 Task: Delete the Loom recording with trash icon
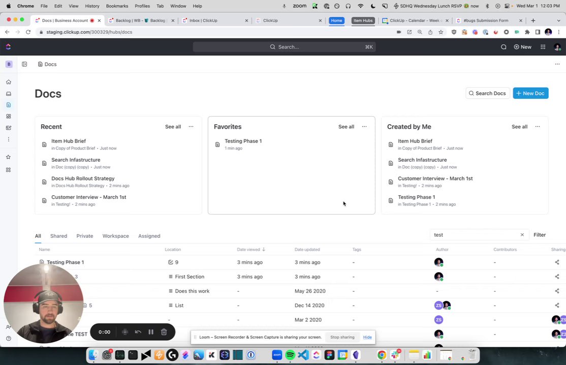point(164,332)
